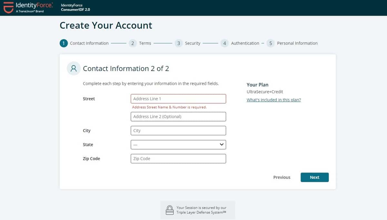
Task: Go to the Terms step label
Action: click(145, 43)
